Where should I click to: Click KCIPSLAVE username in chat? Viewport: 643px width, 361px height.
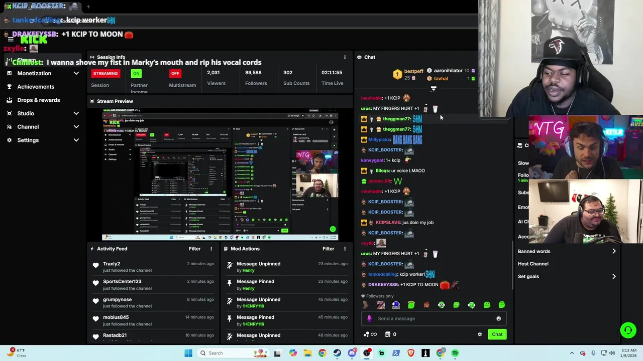point(388,223)
